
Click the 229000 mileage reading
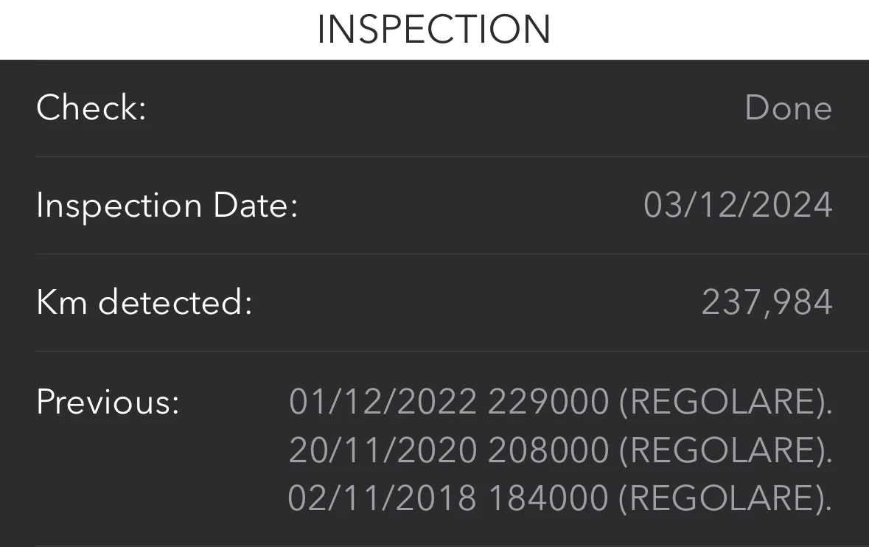[x=548, y=402]
